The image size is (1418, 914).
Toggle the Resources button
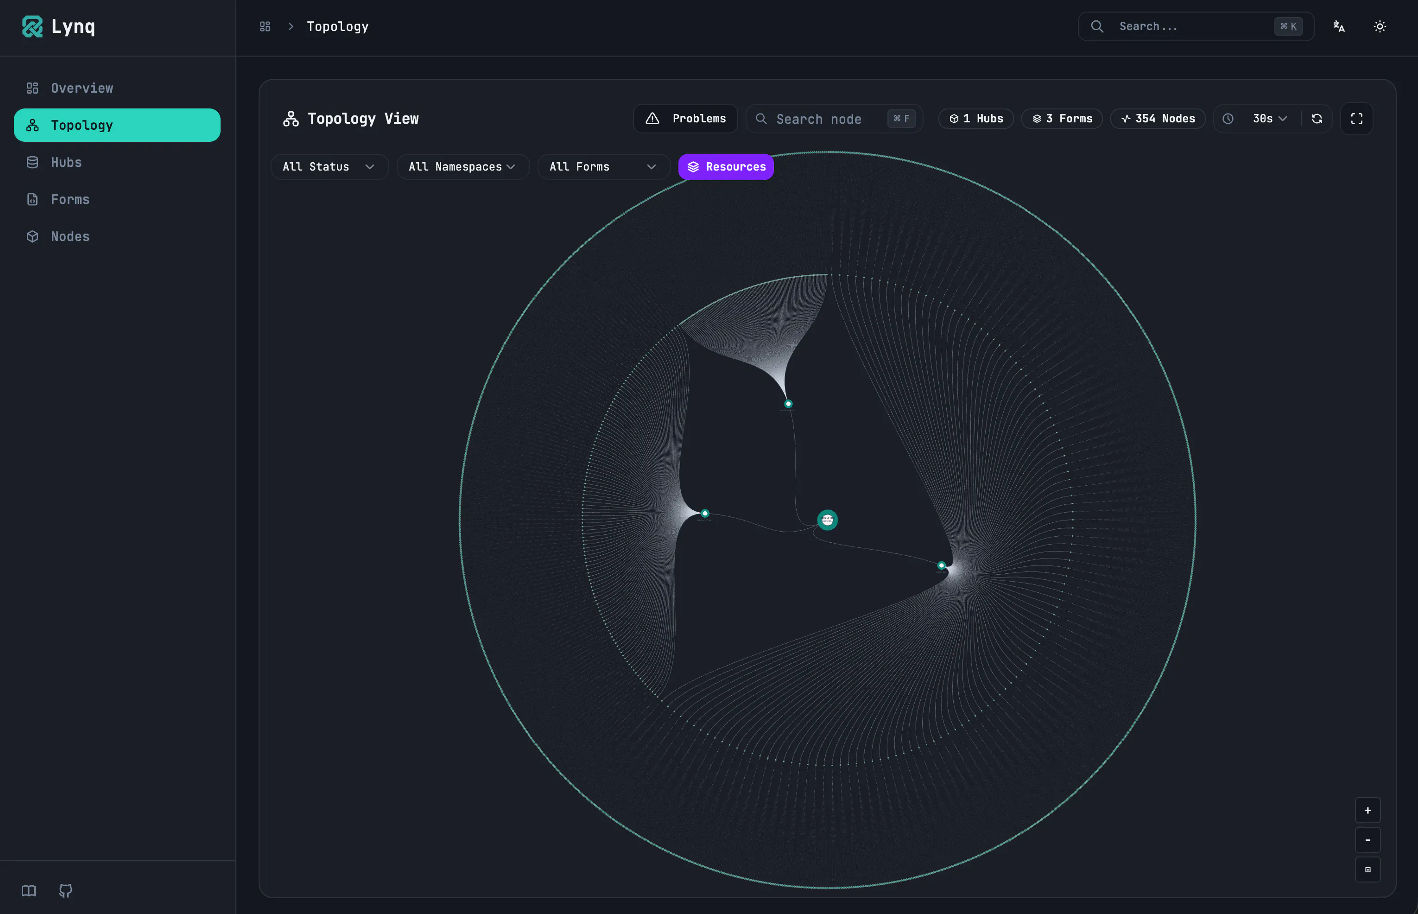pos(726,167)
